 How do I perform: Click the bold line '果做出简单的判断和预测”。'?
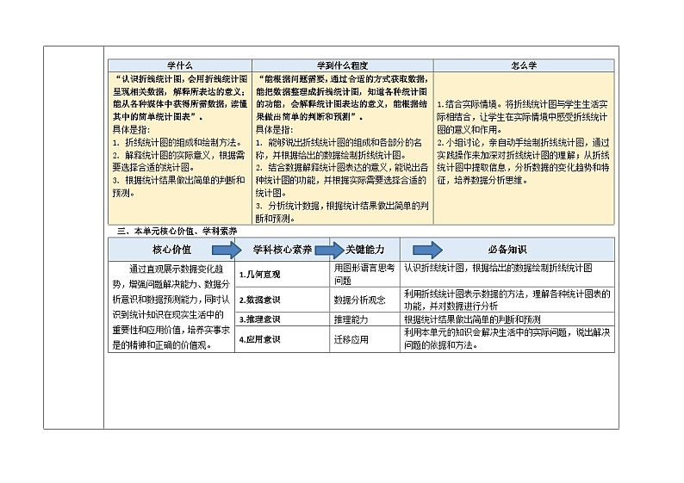(310, 117)
